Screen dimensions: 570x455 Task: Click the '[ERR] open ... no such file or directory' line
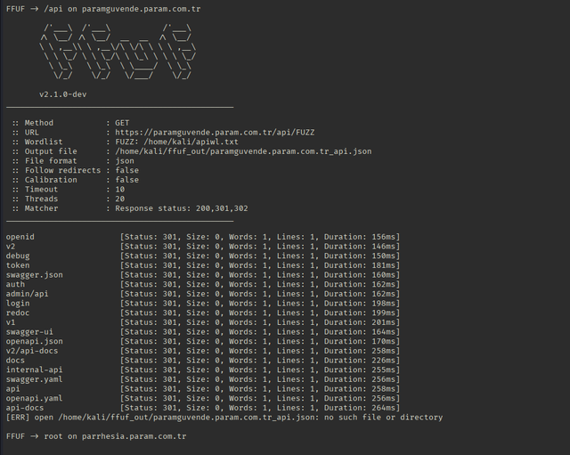[x=224, y=418]
